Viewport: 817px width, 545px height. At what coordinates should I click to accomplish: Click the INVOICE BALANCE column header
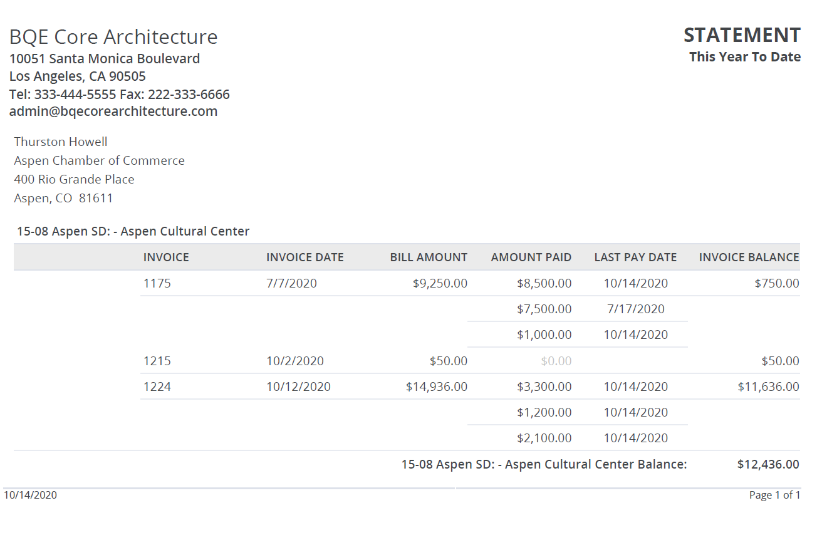[749, 257]
